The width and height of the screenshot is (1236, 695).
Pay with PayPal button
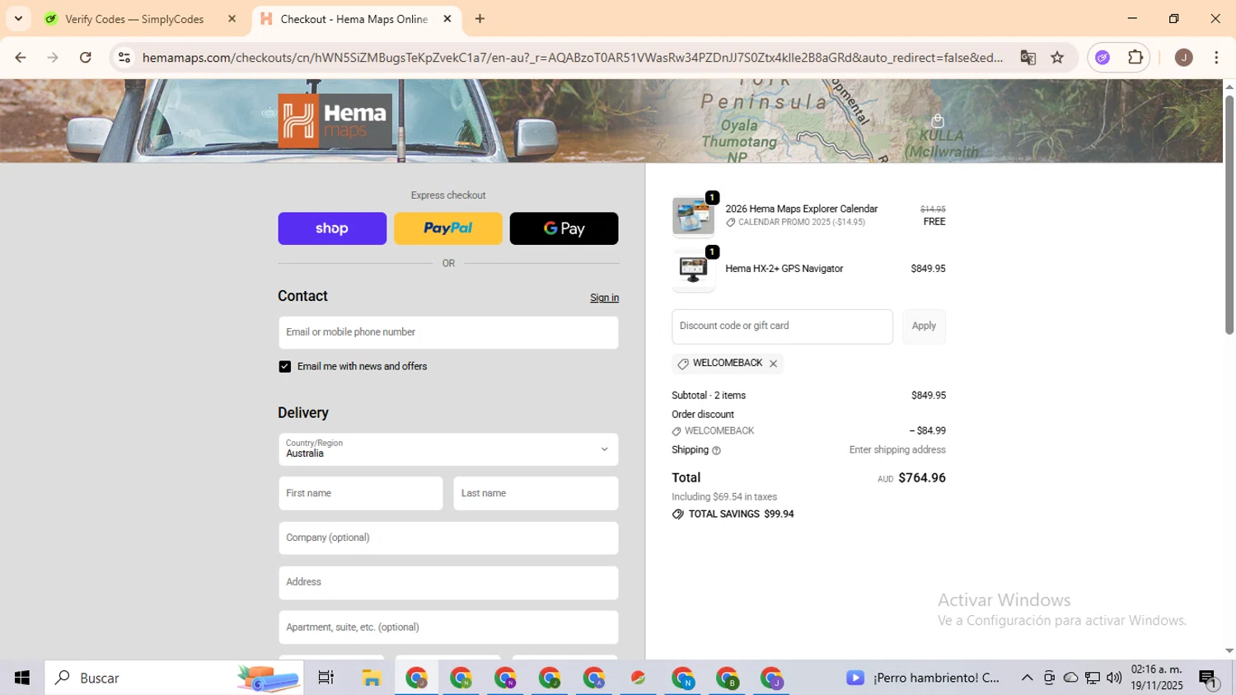[448, 228]
